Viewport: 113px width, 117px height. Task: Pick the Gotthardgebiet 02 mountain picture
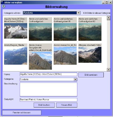[90, 32]
